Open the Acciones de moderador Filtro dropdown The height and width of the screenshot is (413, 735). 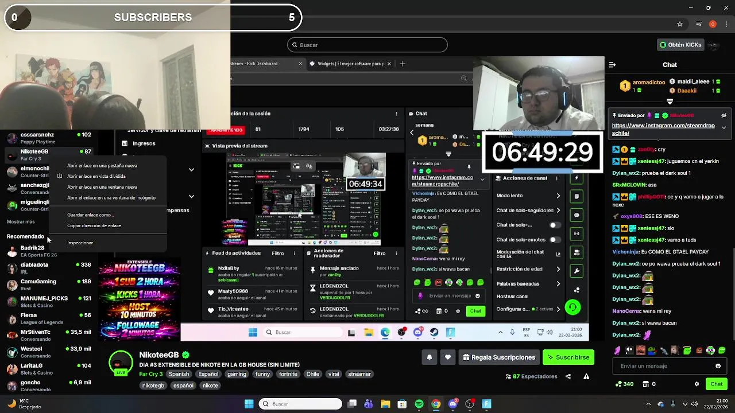[380, 253]
